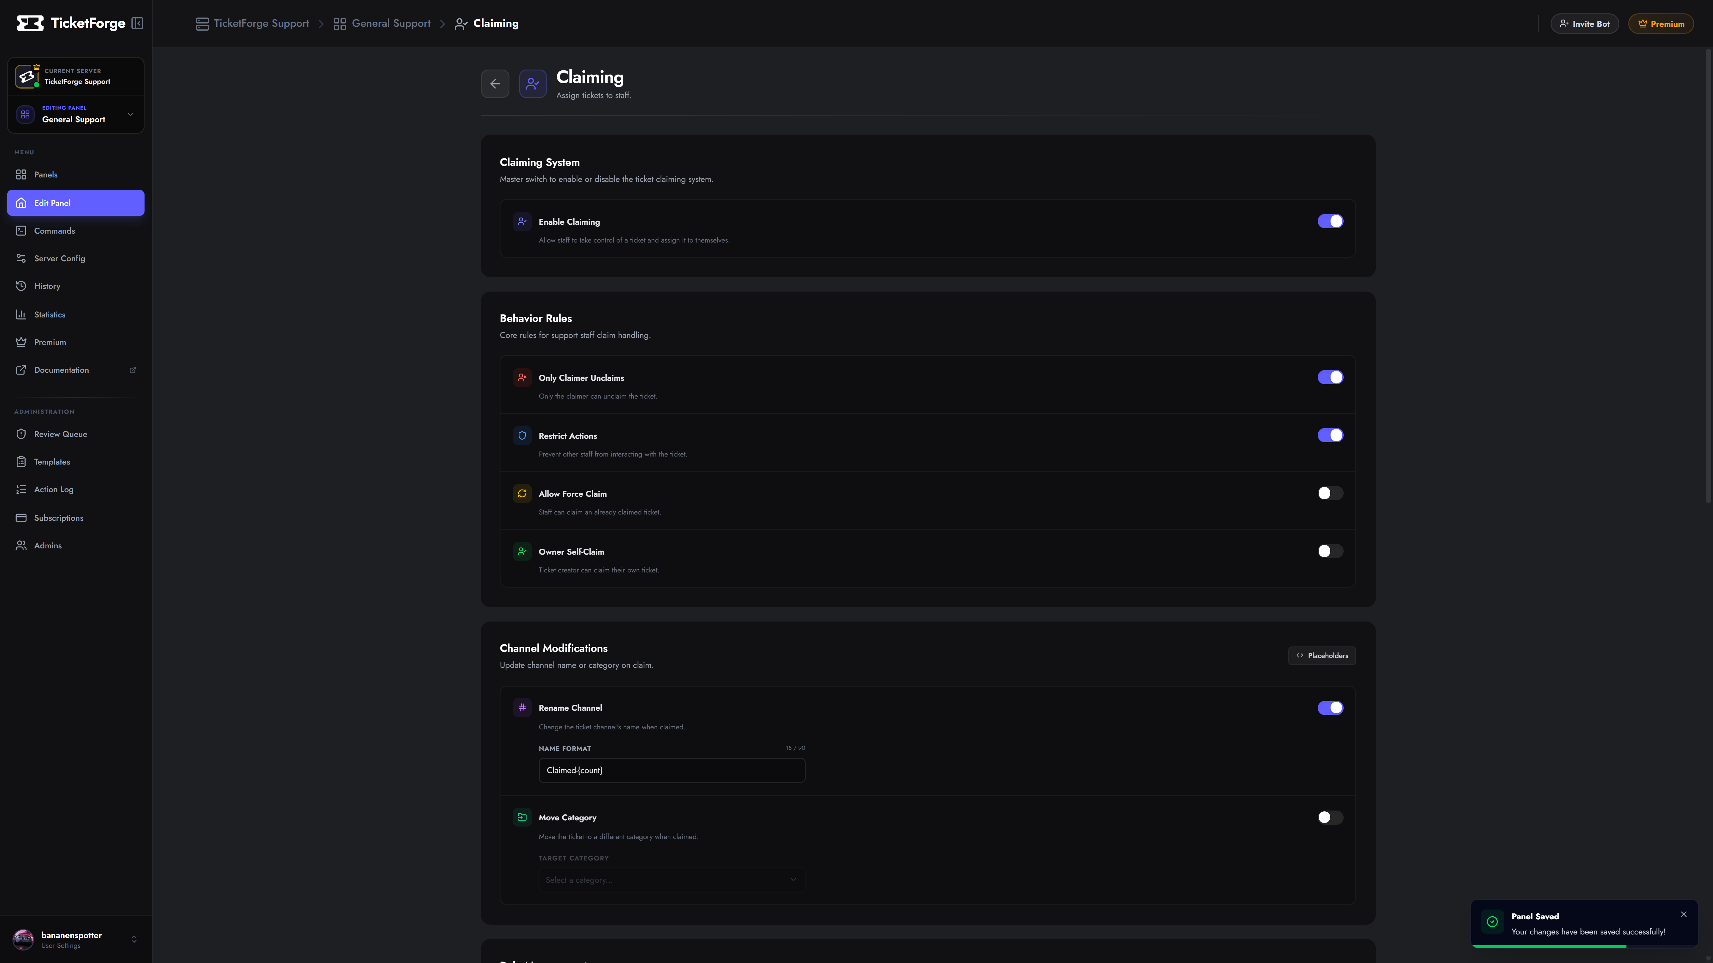Click the Statistics bar chart icon
Viewport: 1713px width, 963px height.
[21, 314]
